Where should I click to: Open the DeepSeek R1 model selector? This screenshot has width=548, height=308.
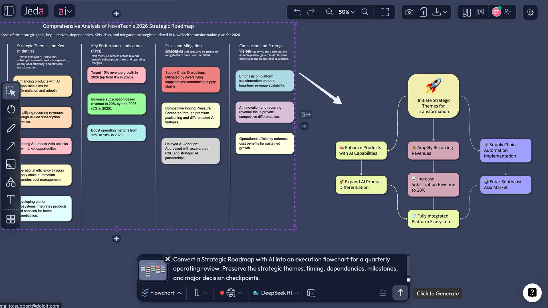pyautogui.click(x=275, y=293)
